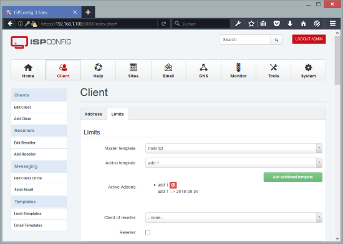Image resolution: width=343 pixels, height=244 pixels.
Task: Open the Client of reseller dropdown
Action: pyautogui.click(x=234, y=218)
